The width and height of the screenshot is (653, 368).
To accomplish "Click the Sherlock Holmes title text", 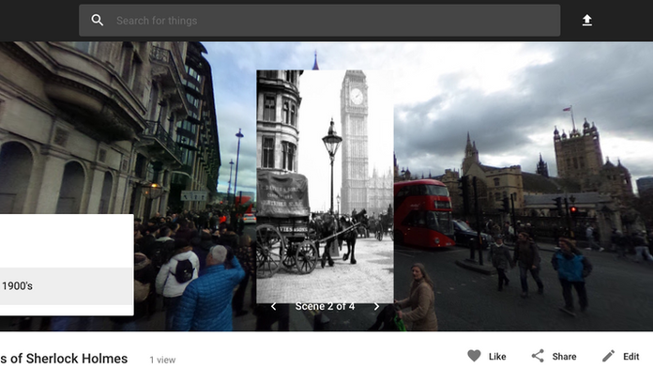I will 64,359.
